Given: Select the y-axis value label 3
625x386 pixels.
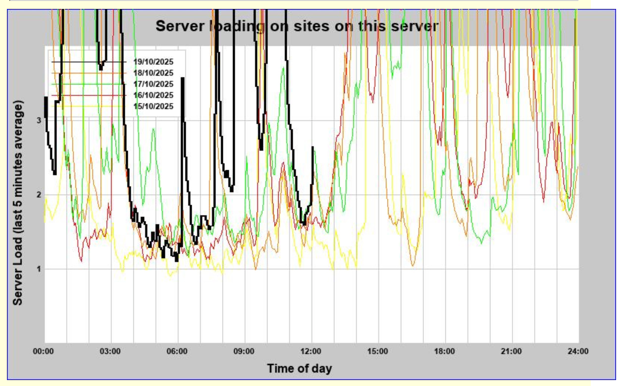Looking at the screenshot, I should [39, 121].
